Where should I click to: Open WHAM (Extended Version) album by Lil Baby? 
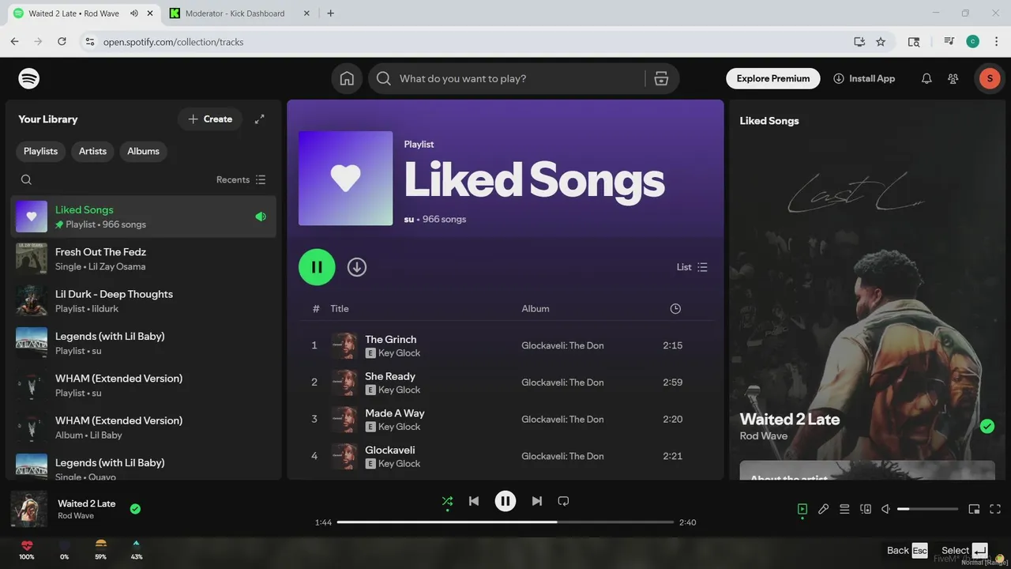(x=144, y=428)
